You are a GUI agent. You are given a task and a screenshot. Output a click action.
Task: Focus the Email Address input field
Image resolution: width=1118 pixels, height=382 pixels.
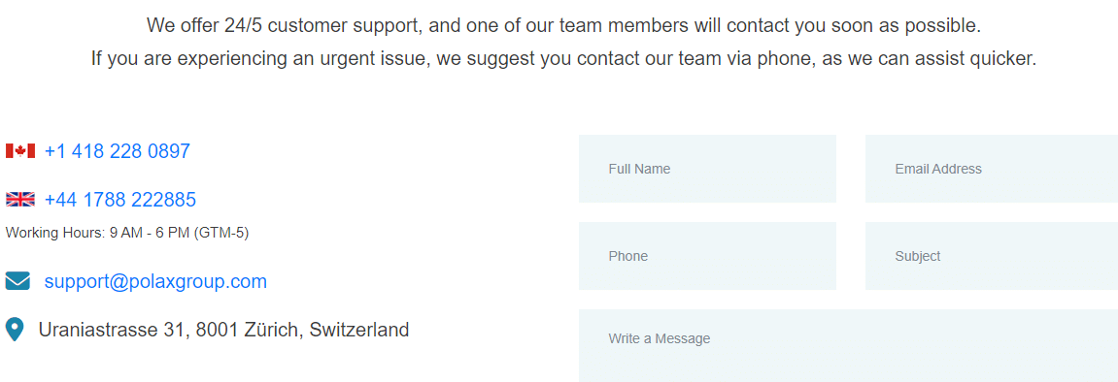coord(992,169)
